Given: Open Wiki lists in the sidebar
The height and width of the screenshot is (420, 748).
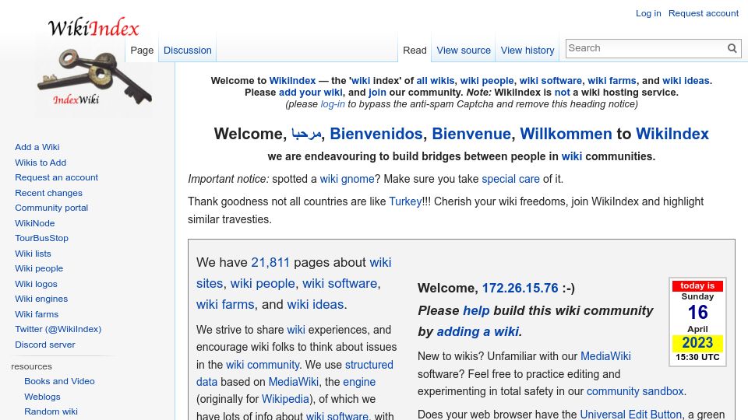Looking at the screenshot, I should pyautogui.click(x=33, y=254).
